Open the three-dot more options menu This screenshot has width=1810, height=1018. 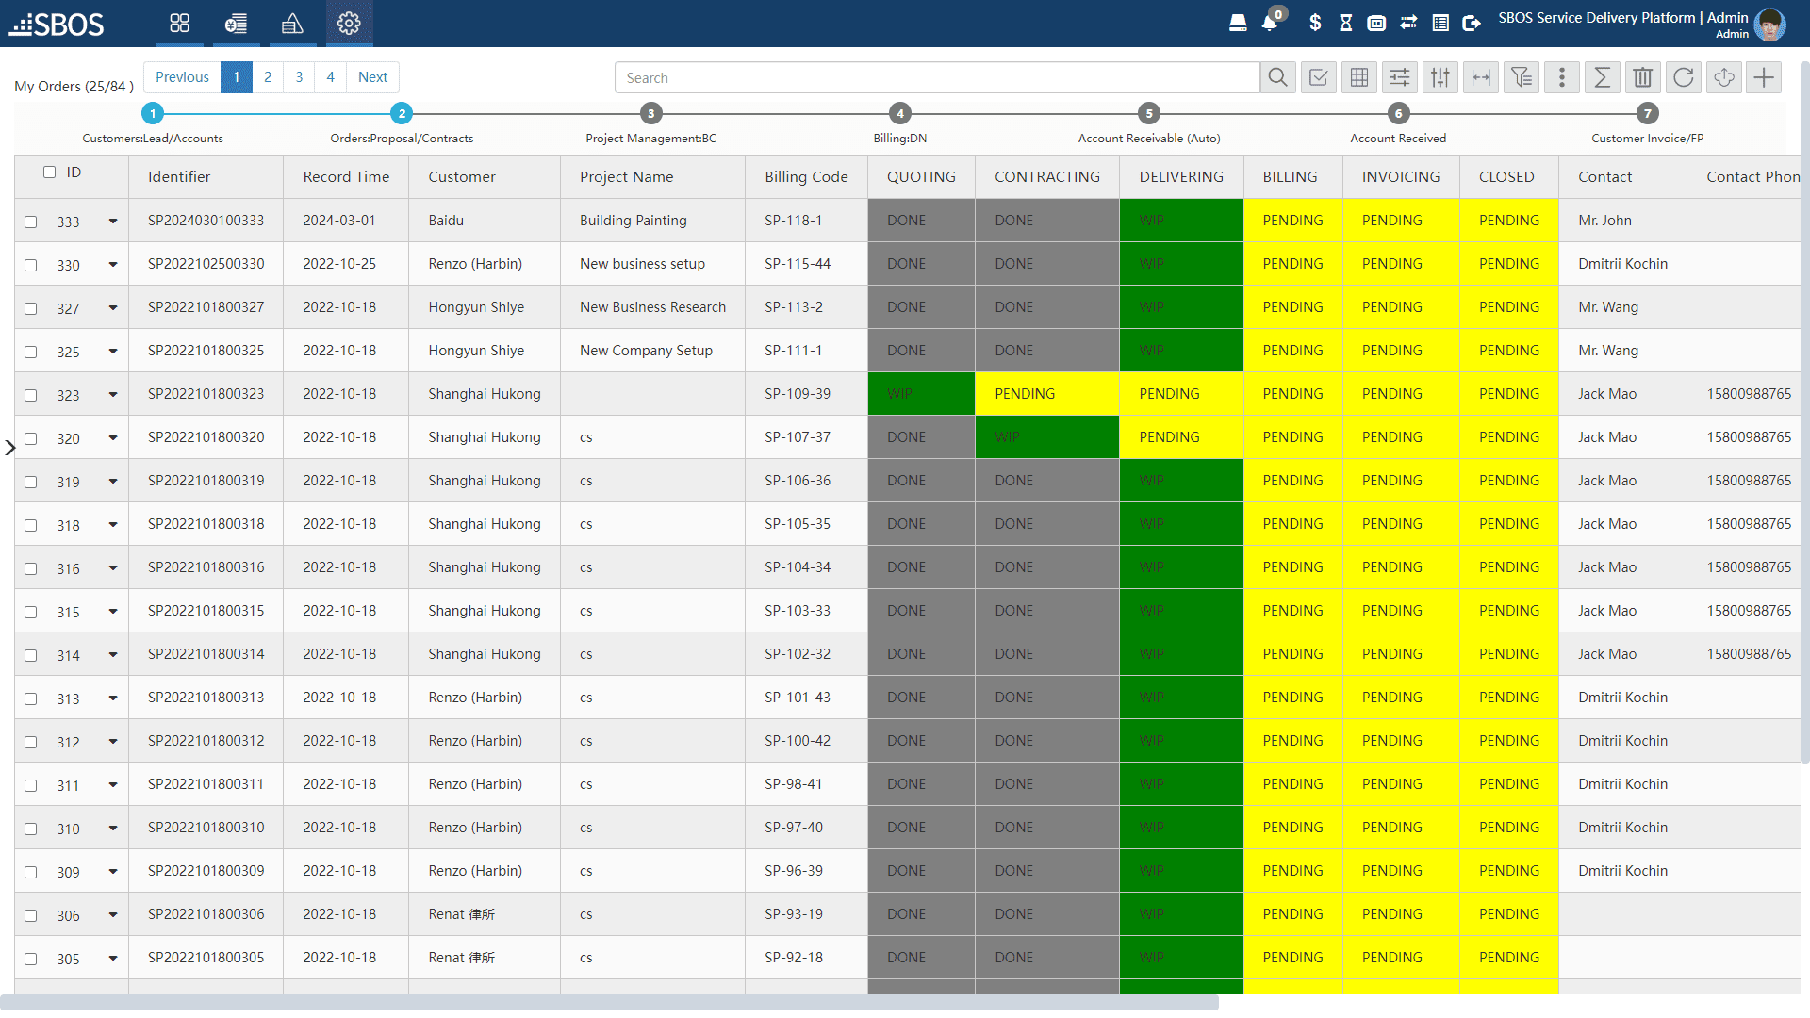click(1561, 77)
